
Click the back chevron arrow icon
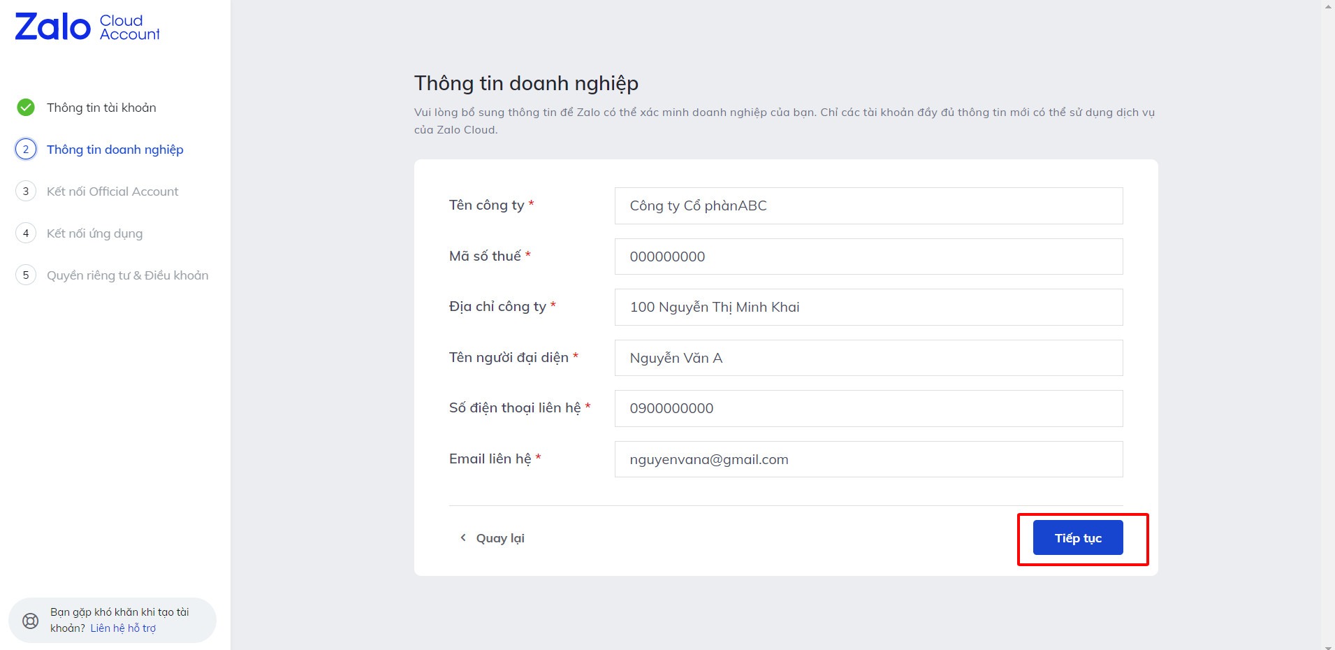click(462, 537)
